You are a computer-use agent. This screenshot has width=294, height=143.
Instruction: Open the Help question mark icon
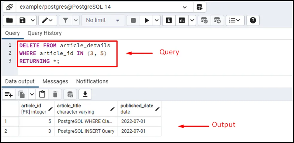pos(253,20)
